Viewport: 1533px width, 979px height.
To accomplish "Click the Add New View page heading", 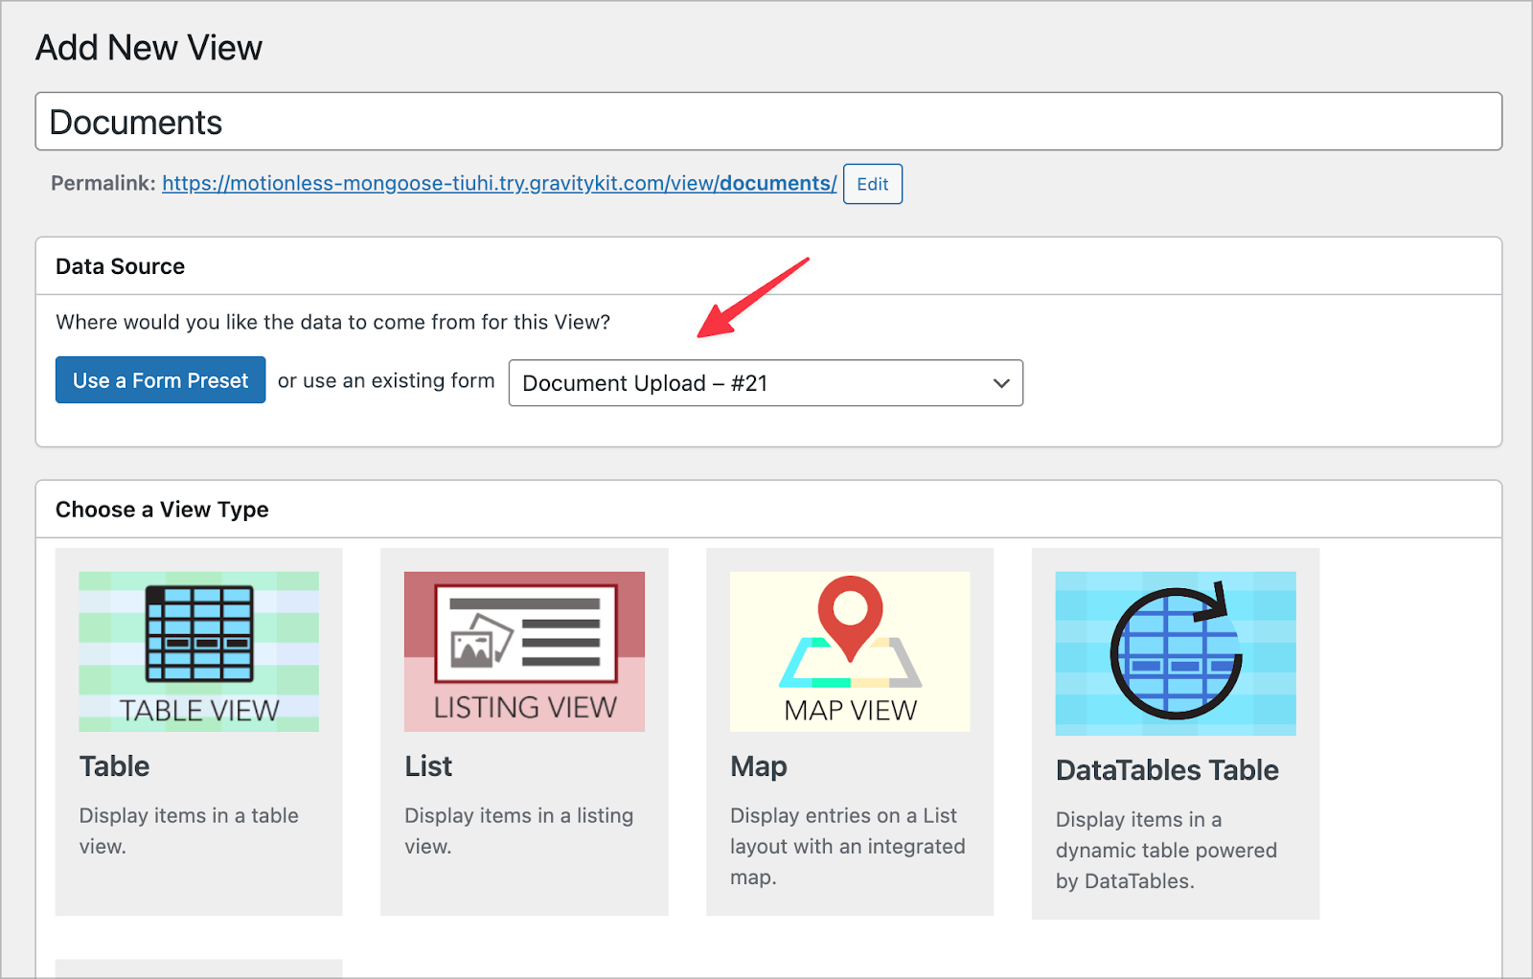I will click(149, 48).
